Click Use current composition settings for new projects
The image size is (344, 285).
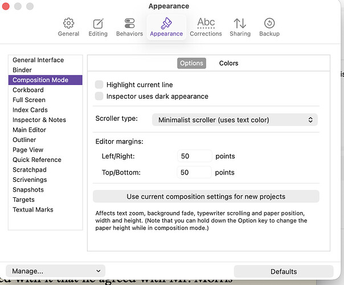(x=206, y=196)
